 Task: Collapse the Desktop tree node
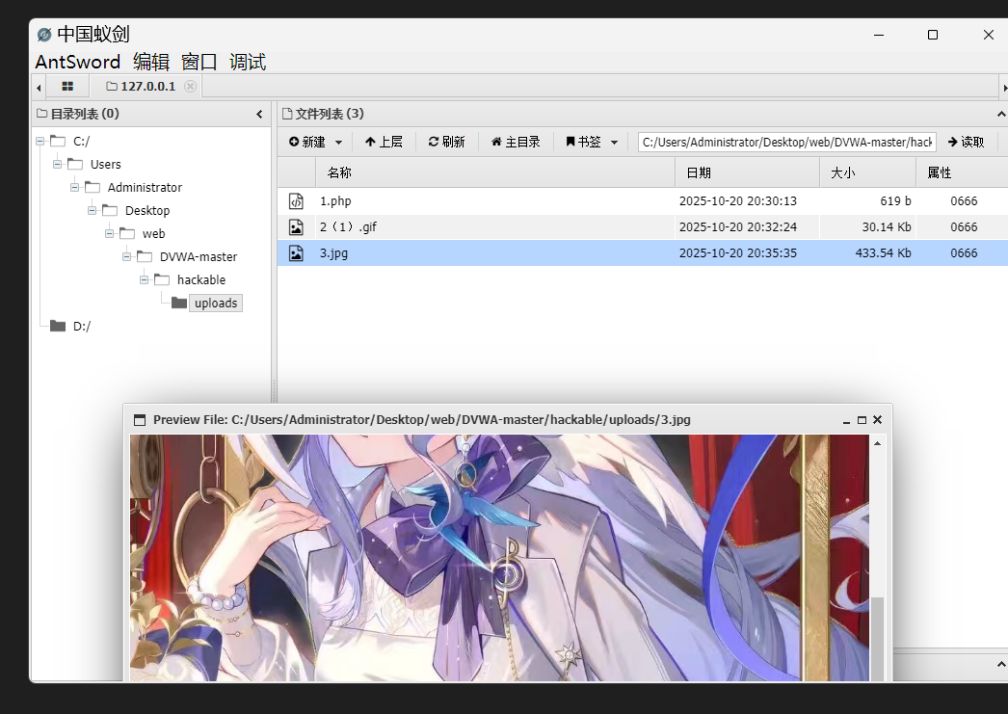92,210
